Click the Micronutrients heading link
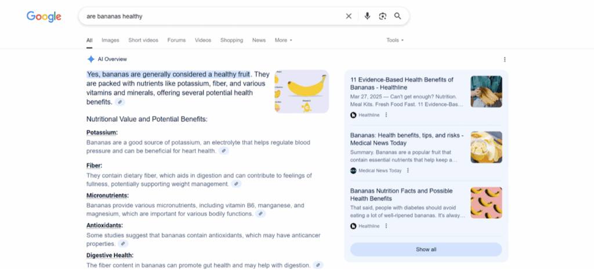 [107, 196]
